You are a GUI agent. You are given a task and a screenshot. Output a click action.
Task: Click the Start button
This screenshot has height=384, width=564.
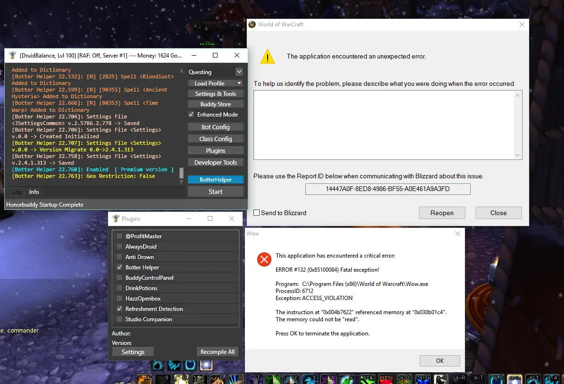tap(216, 192)
